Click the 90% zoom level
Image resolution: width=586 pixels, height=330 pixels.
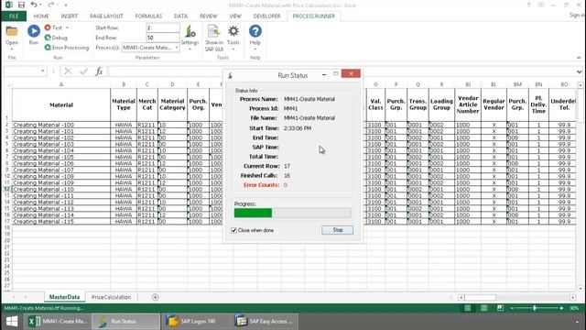(x=574, y=308)
